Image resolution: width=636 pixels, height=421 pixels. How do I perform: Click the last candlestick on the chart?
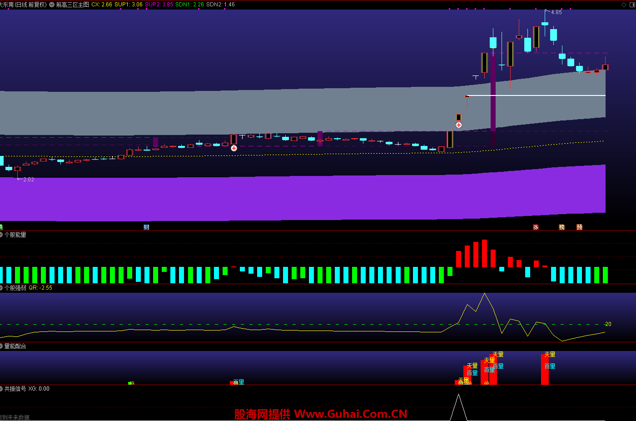coord(605,67)
